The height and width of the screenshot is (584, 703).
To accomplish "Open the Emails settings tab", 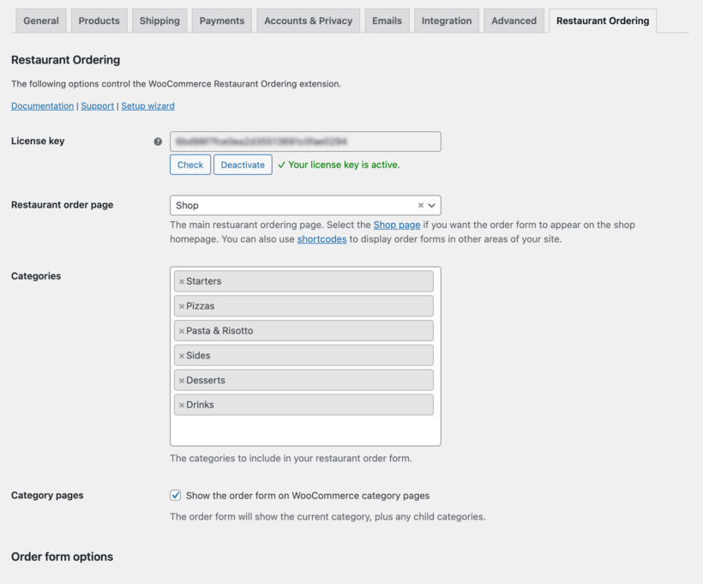I will point(386,20).
